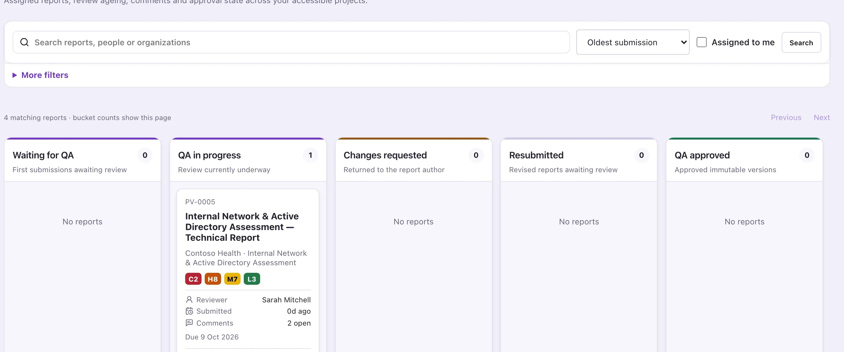Image resolution: width=844 pixels, height=352 pixels.
Task: Go to the Next page
Action: tap(822, 117)
